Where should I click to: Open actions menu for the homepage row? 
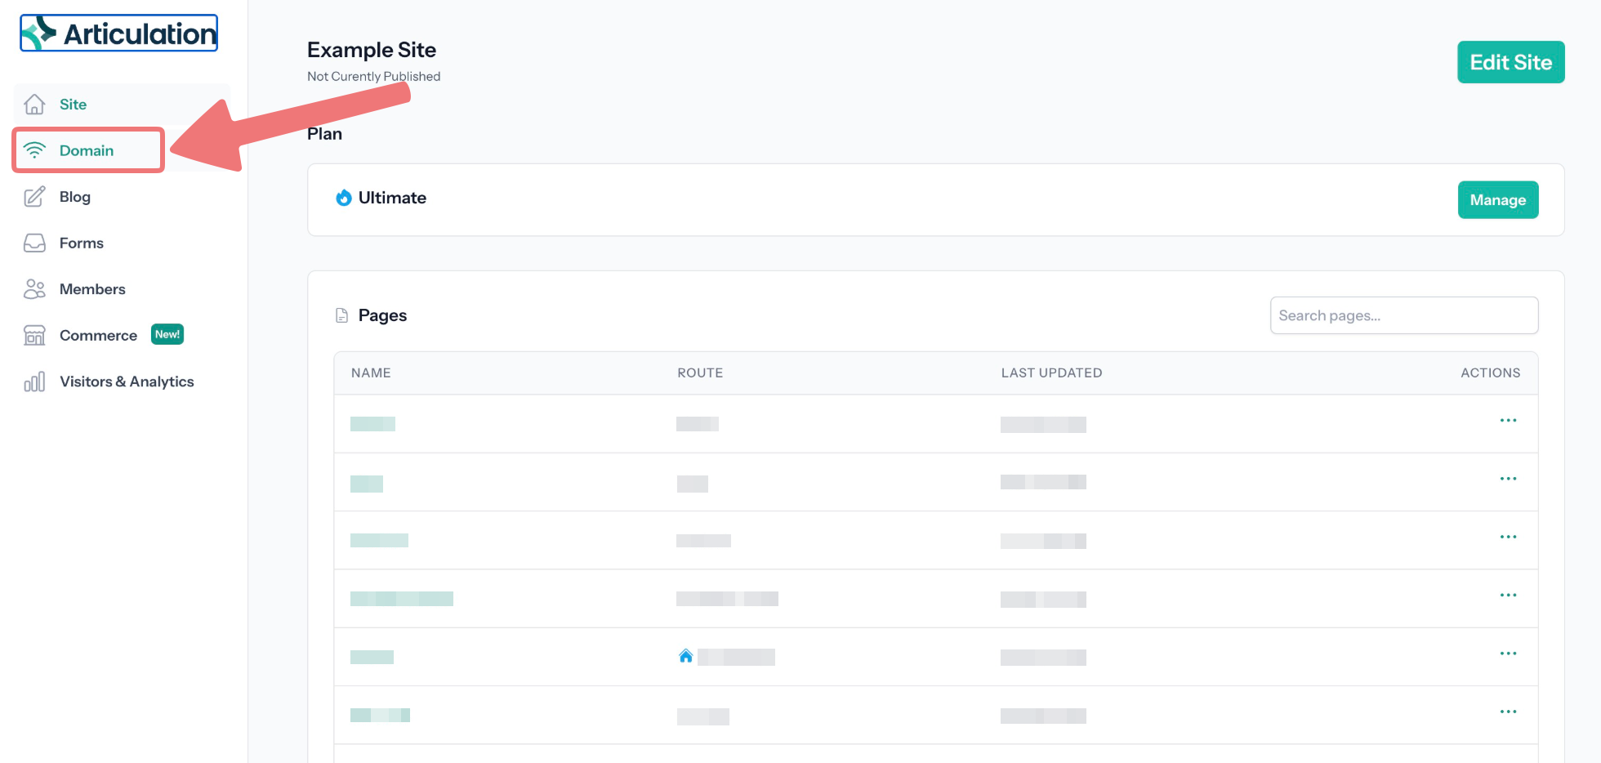(x=1508, y=654)
